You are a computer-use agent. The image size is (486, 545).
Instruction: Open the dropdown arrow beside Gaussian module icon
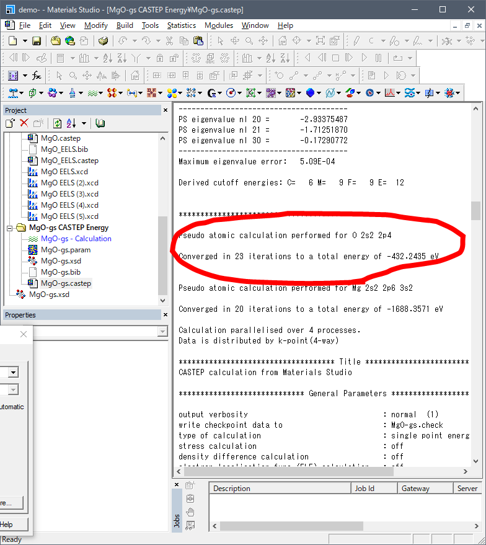pyautogui.click(x=220, y=93)
